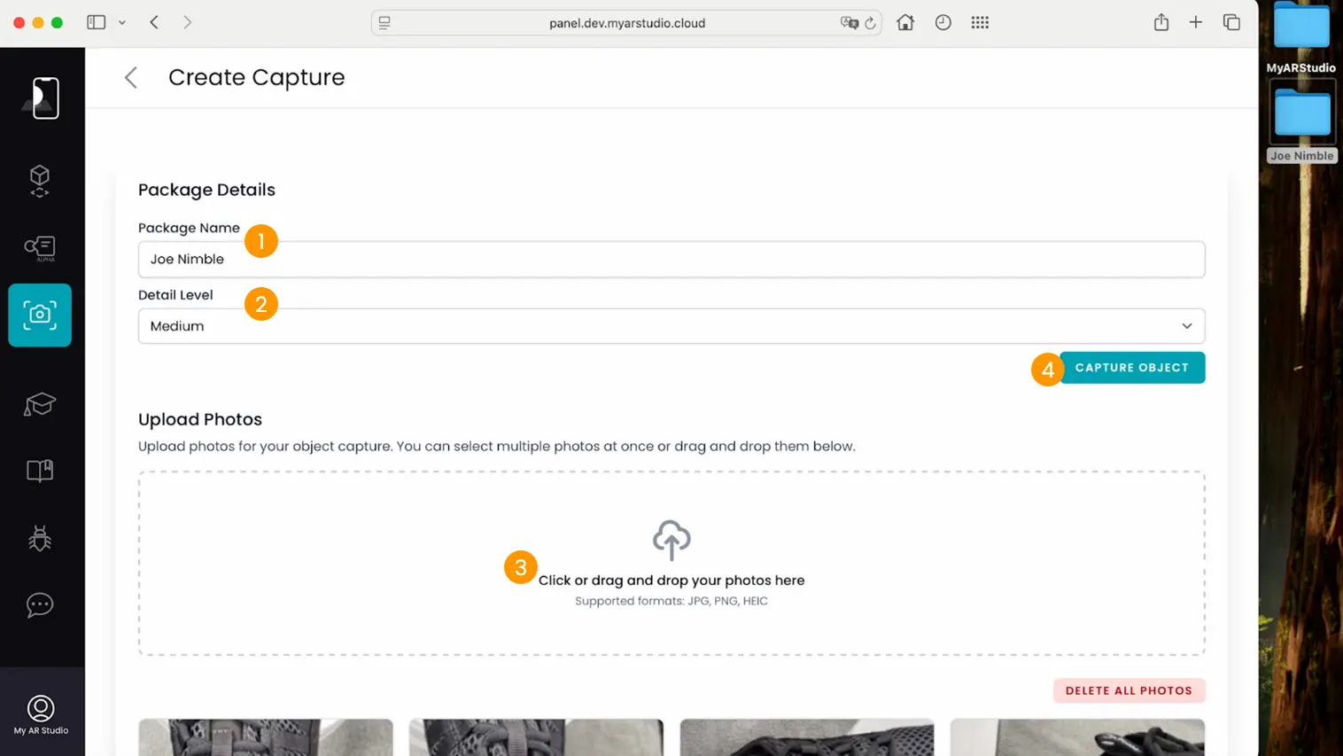Open the chat feedback bubble icon
Screen dimensions: 1343x756
(40, 605)
